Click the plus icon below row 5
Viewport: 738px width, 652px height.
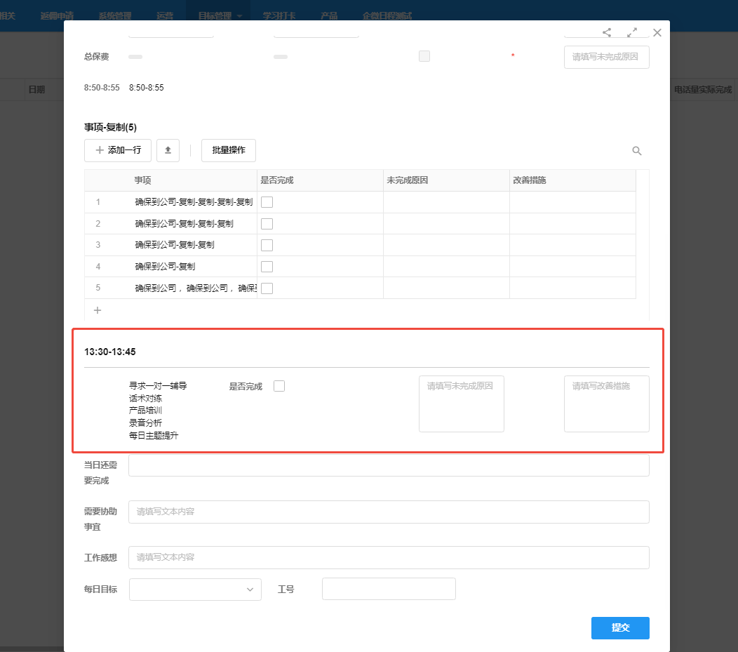pos(97,310)
